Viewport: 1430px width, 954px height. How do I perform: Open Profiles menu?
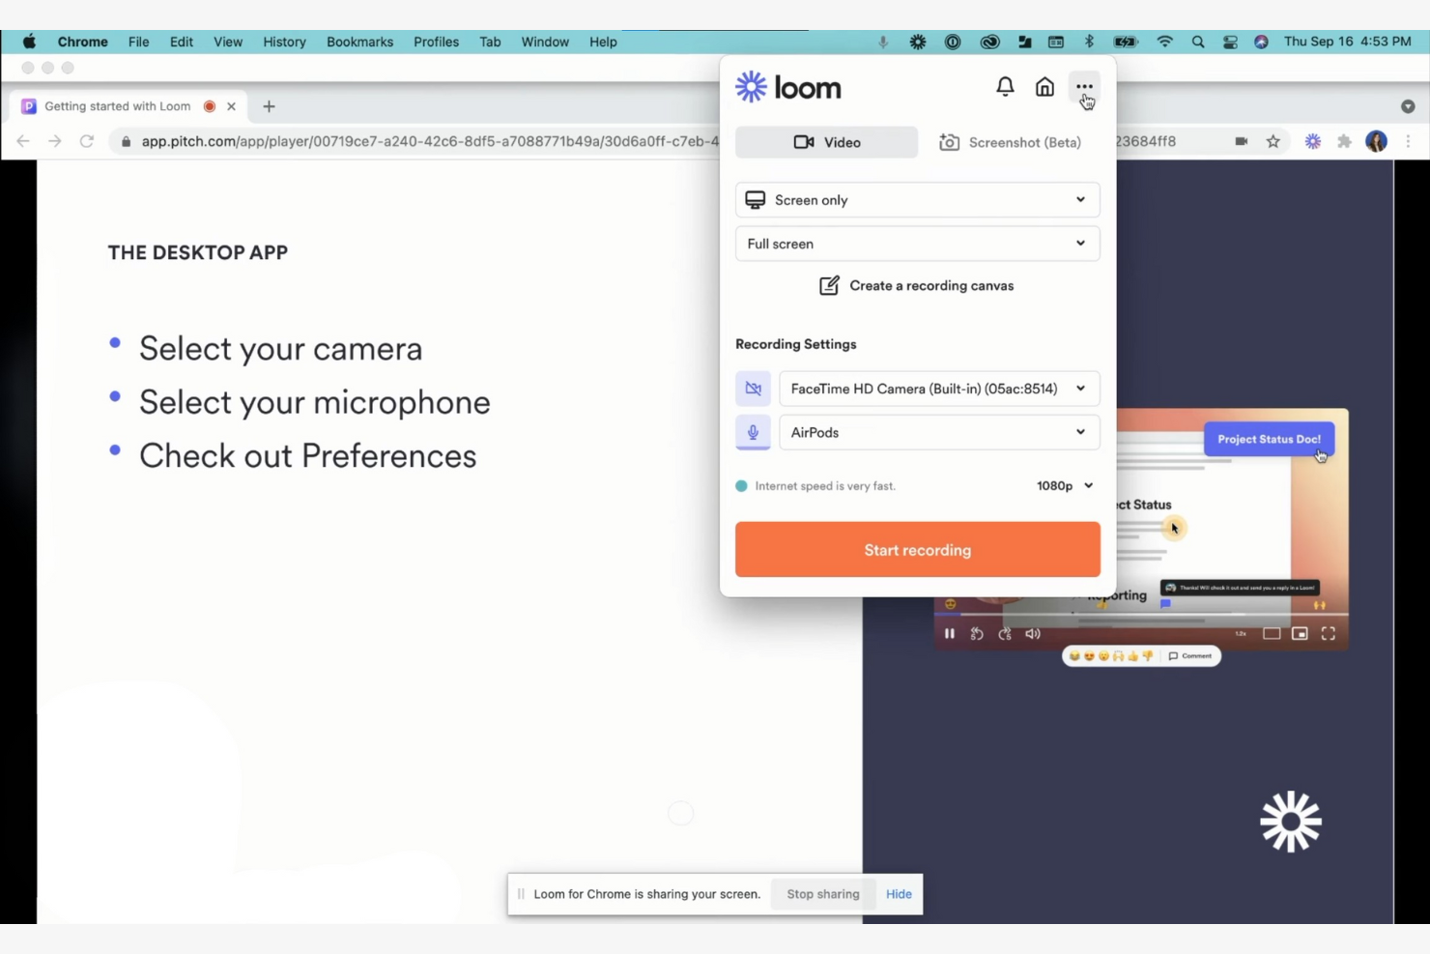click(436, 42)
